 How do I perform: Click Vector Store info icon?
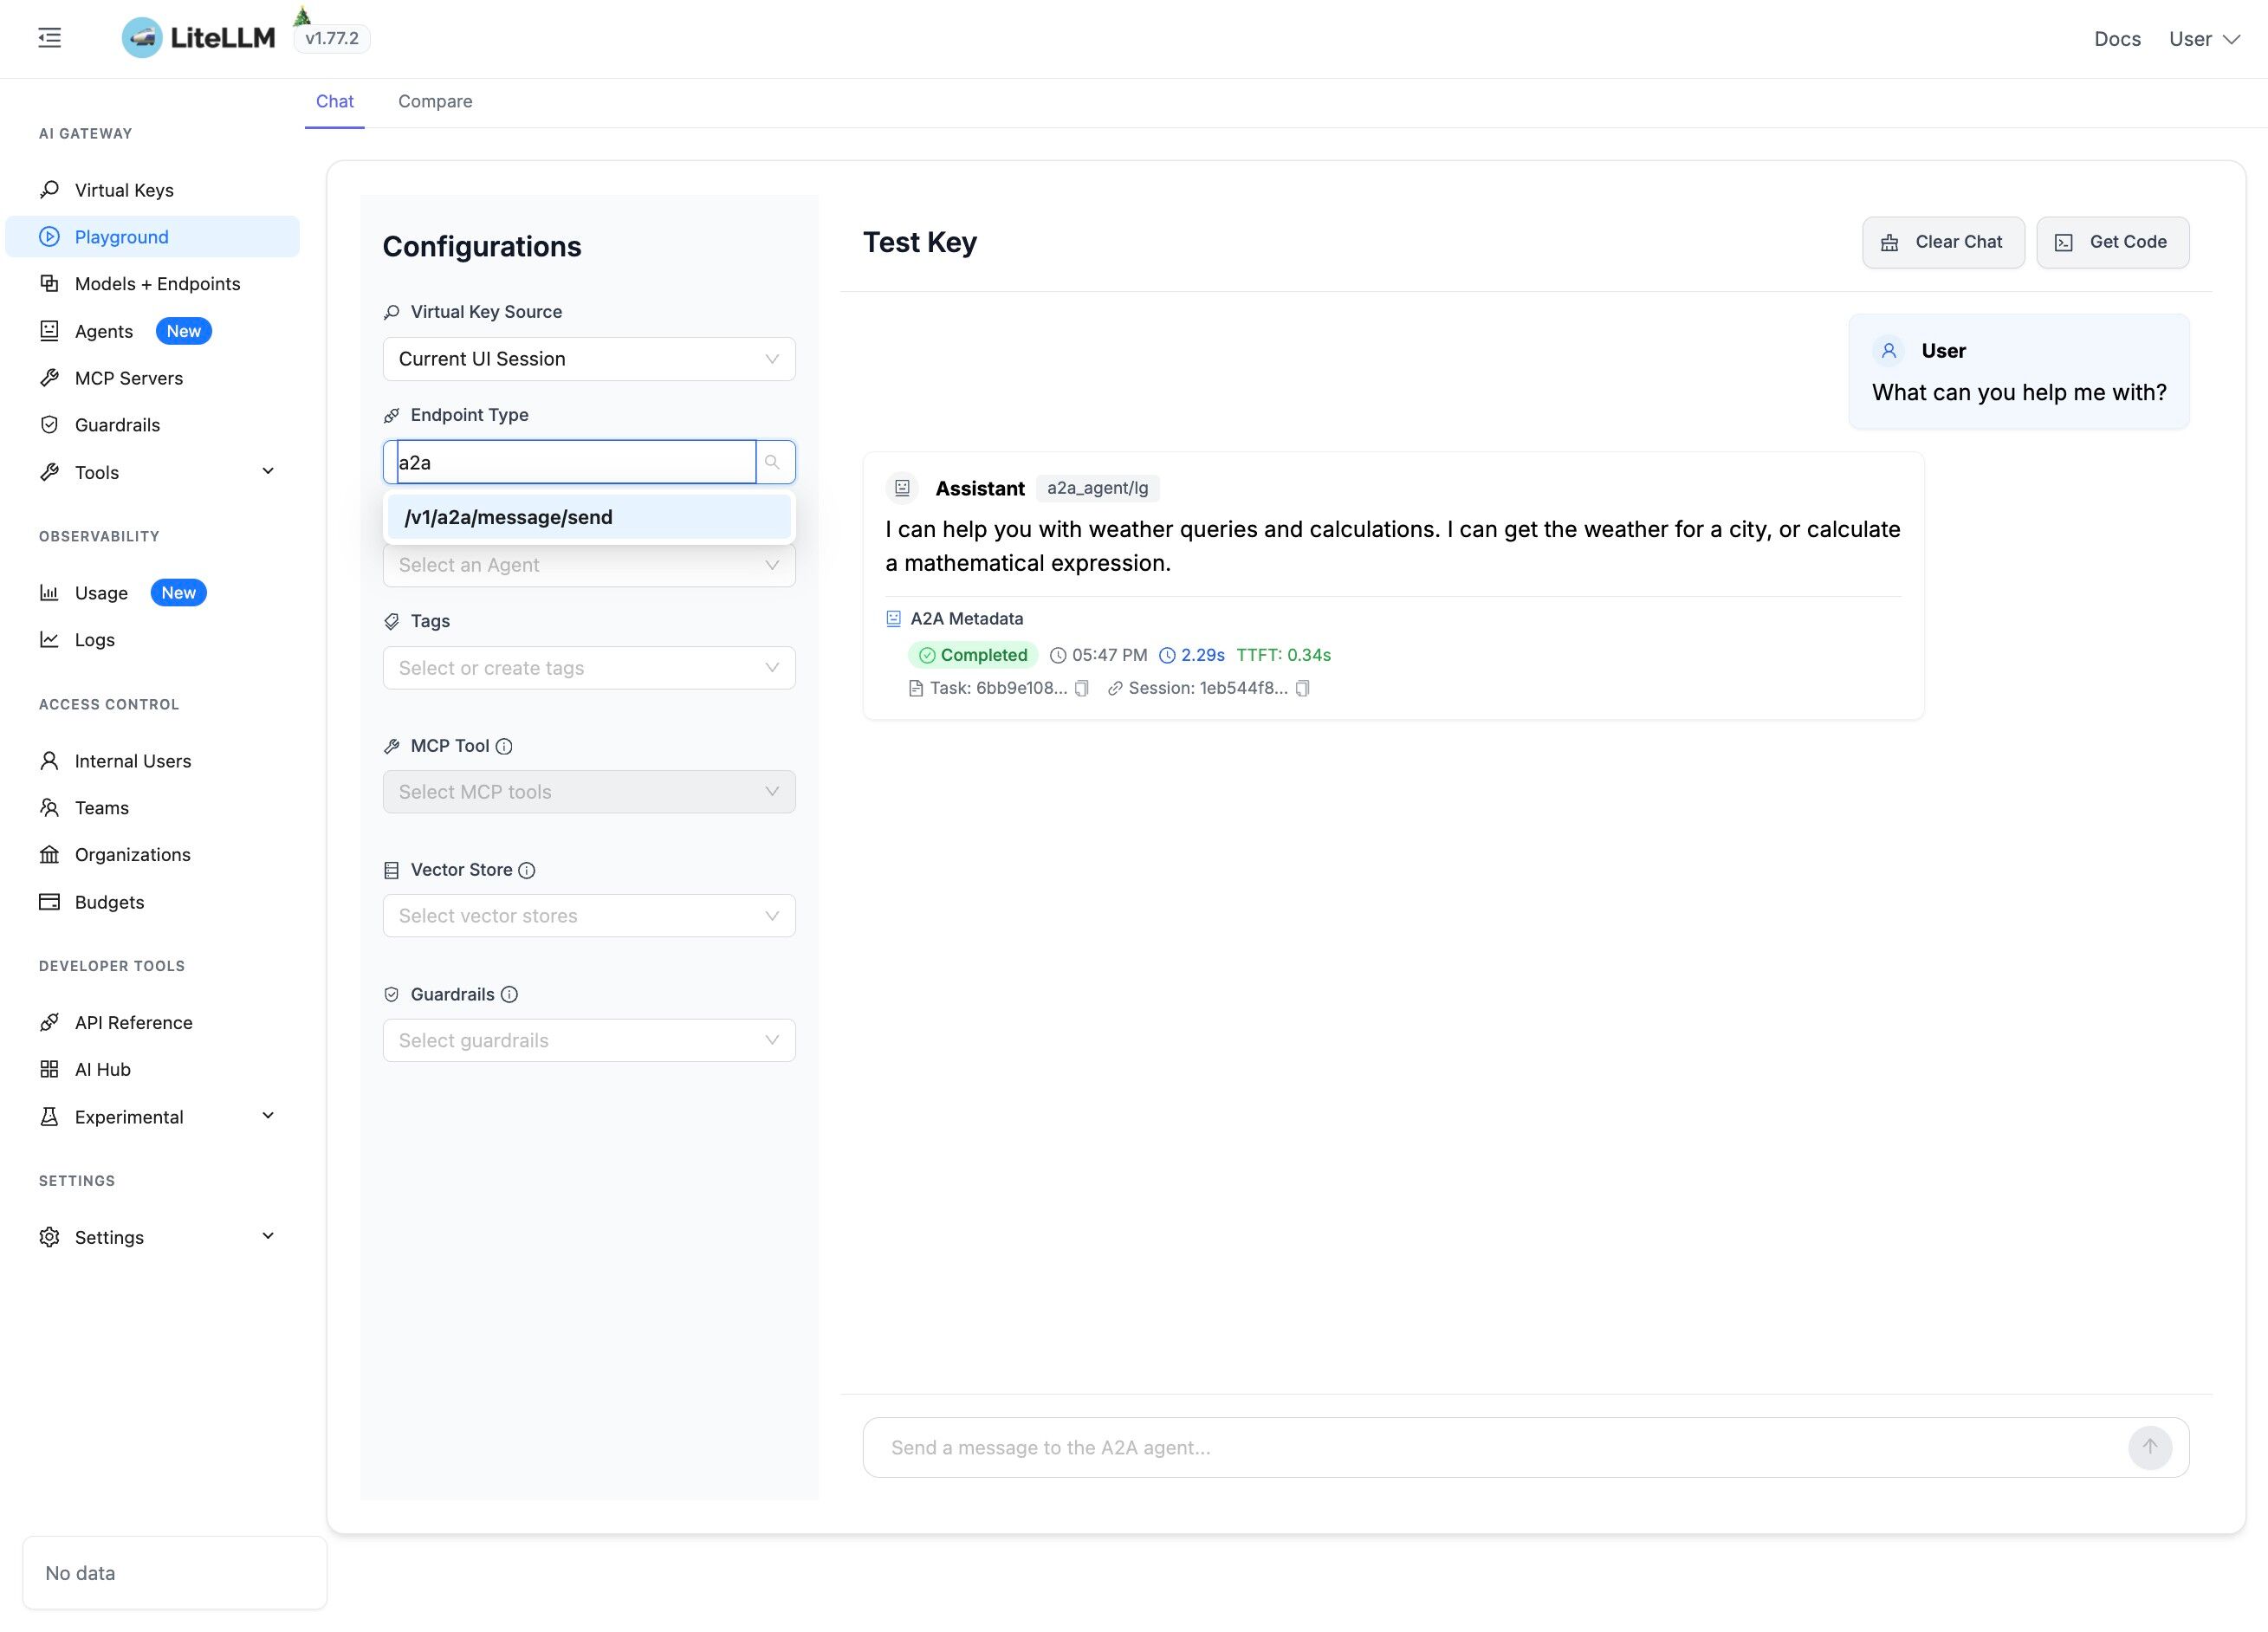(x=527, y=870)
